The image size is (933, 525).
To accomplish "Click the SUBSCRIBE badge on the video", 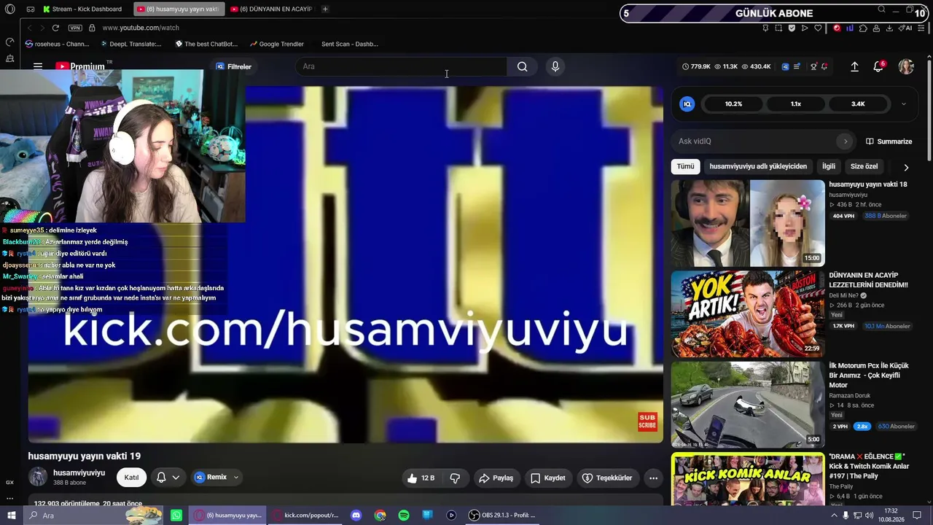I will [x=647, y=421].
